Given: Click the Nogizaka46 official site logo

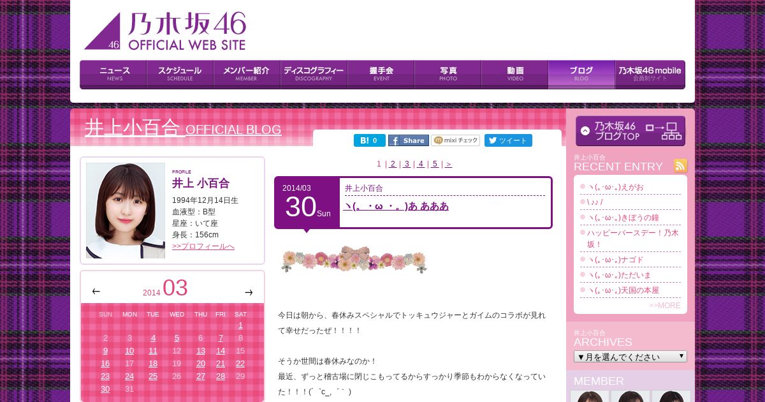Looking at the screenshot, I should click(165, 31).
